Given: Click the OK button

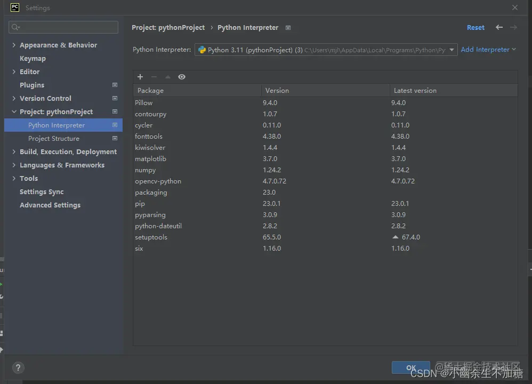Looking at the screenshot, I should coord(411,367).
